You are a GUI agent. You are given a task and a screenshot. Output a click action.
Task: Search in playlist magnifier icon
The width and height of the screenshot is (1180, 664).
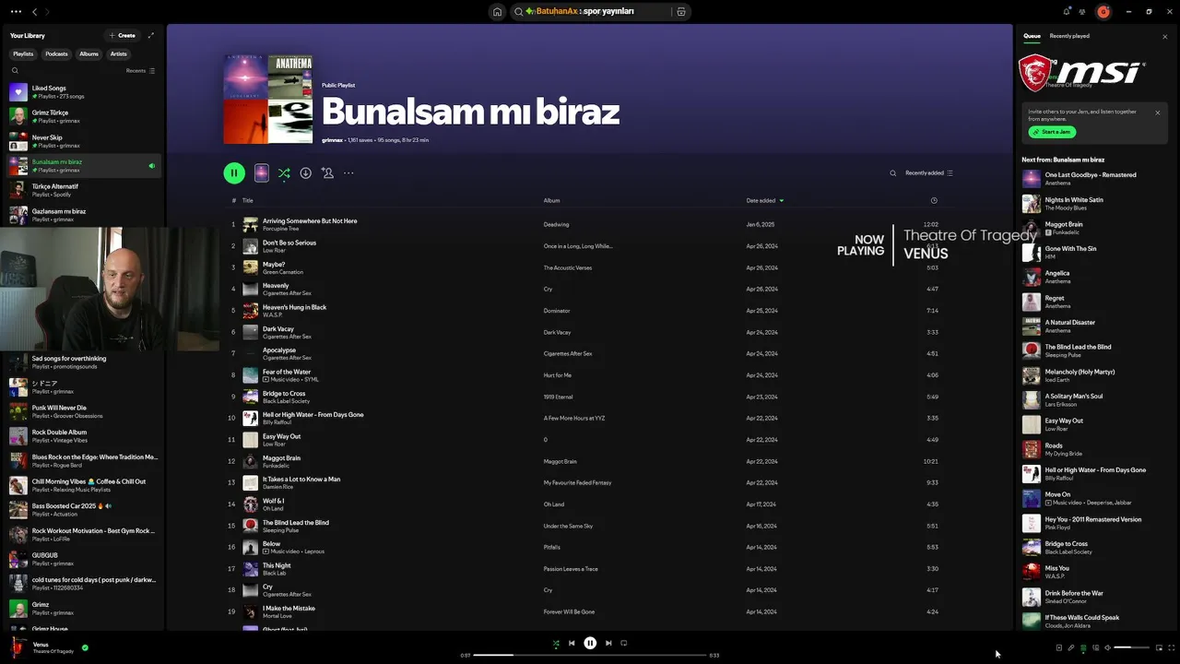[x=892, y=173]
